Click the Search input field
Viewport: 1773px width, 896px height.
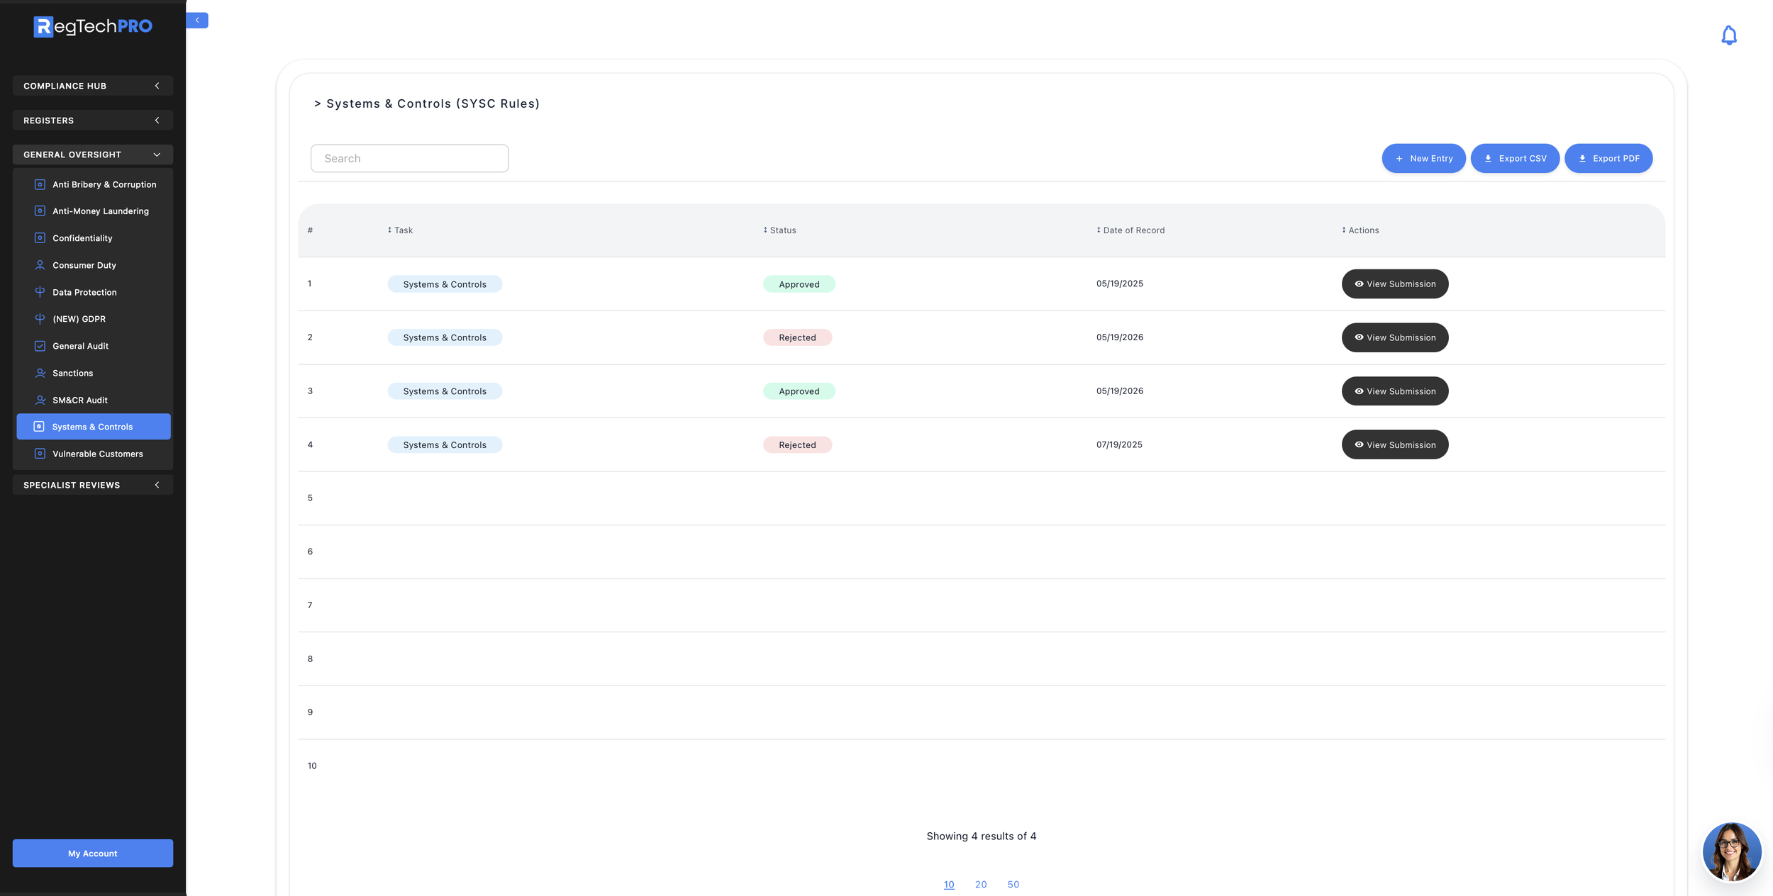pos(409,158)
